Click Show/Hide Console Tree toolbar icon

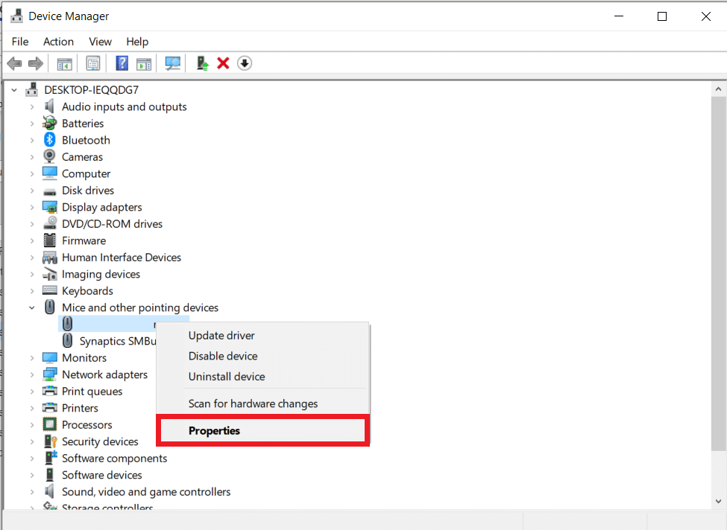(x=64, y=63)
